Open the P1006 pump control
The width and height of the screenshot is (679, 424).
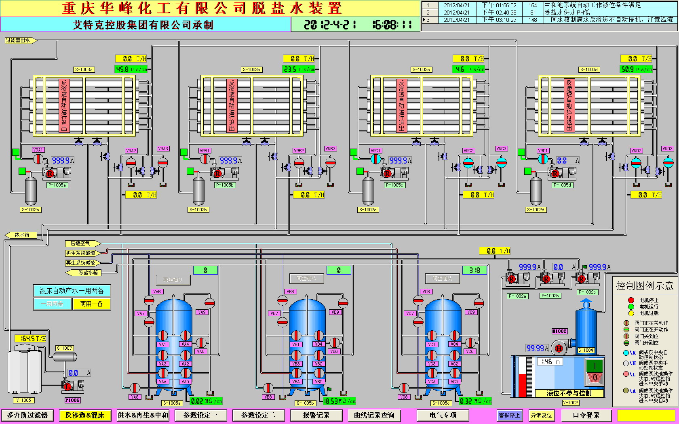[x=72, y=386]
